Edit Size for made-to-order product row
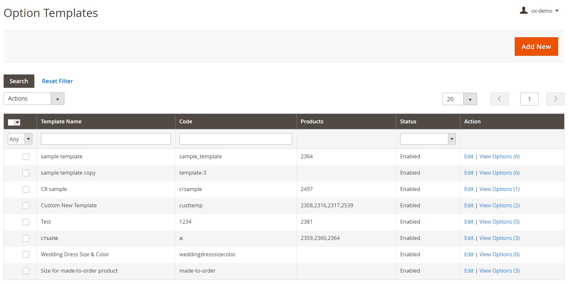Viewport: 569px width, 284px height. pyautogui.click(x=469, y=271)
